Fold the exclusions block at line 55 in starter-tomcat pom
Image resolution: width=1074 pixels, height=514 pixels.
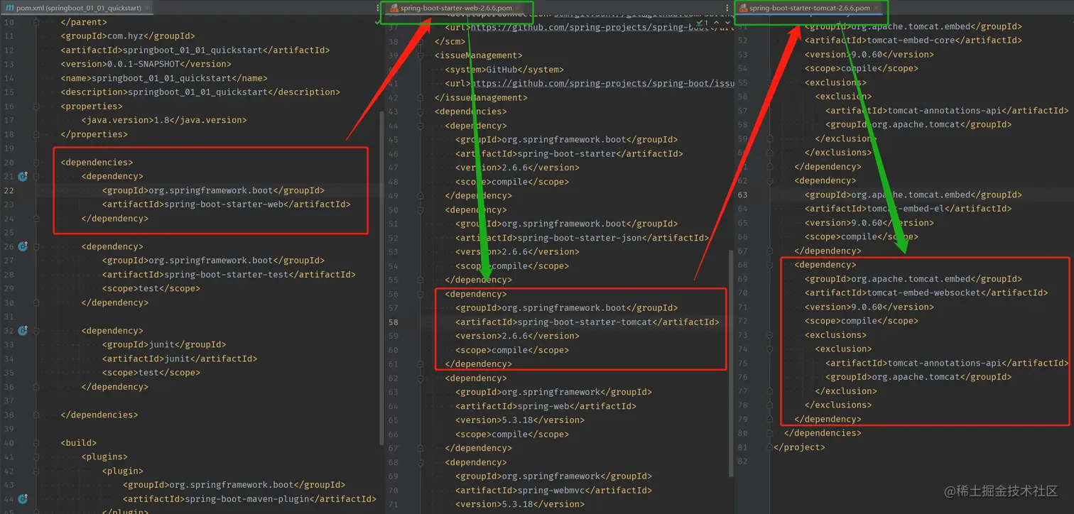click(x=769, y=82)
